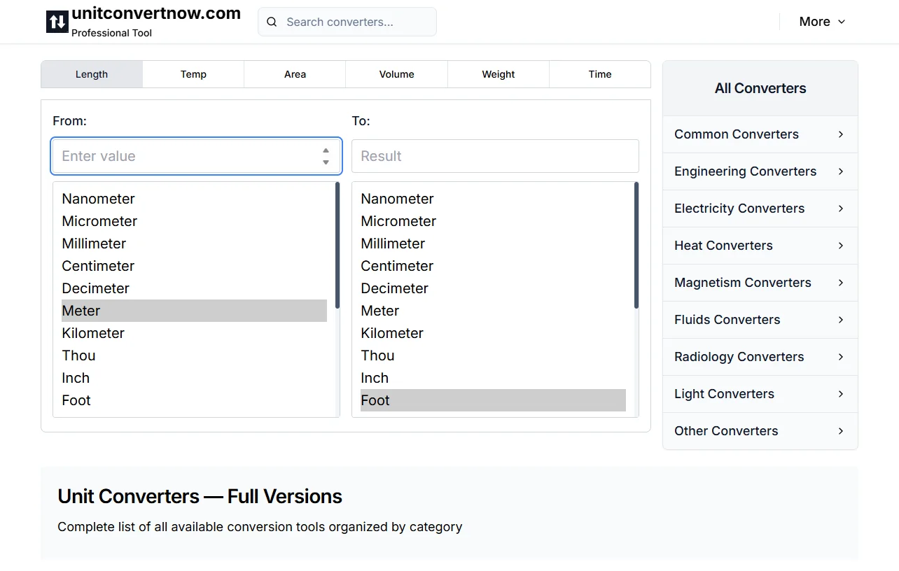This screenshot has height=571, width=899.
Task: Expand the Common Converters section
Action: [x=760, y=134]
